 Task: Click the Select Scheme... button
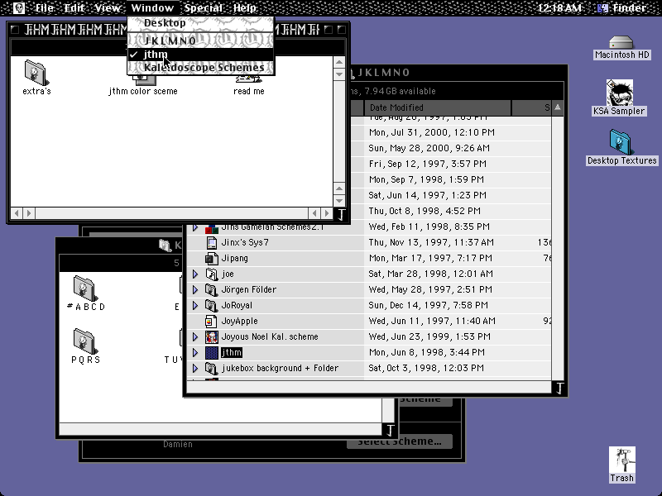(400, 441)
